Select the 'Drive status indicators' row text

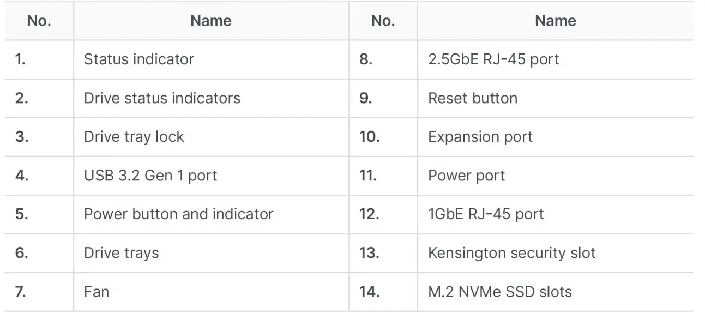[162, 98]
